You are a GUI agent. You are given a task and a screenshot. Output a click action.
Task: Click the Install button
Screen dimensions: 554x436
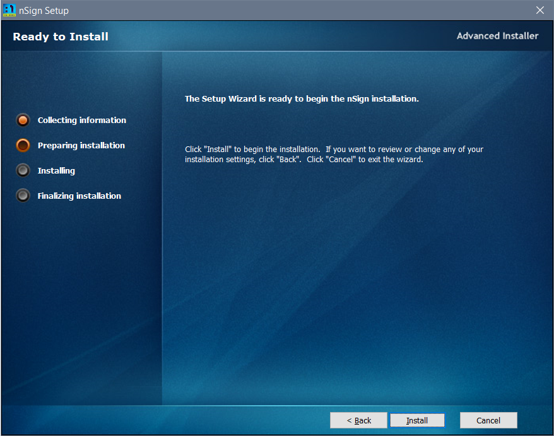pos(417,420)
